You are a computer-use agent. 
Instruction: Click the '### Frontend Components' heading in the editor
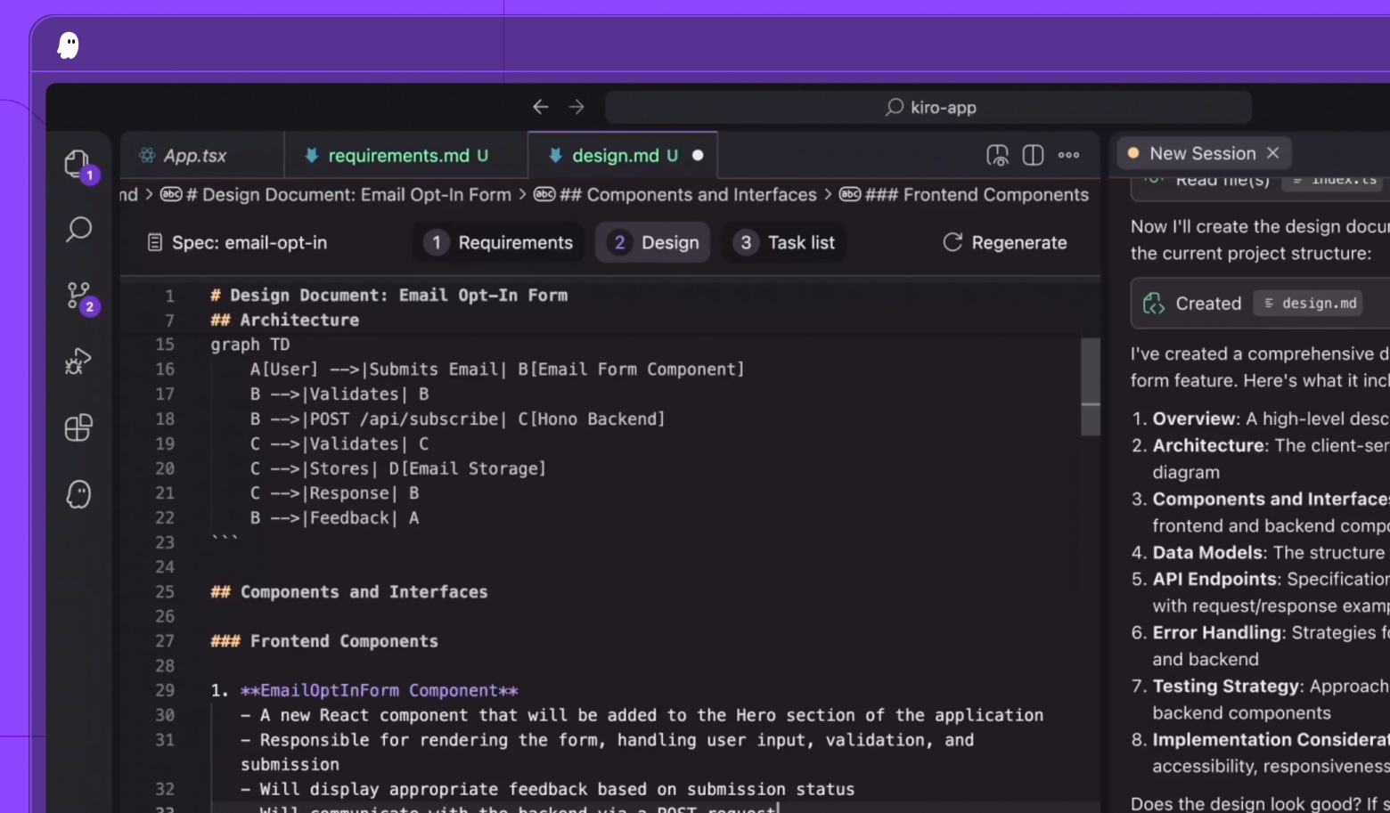point(324,641)
